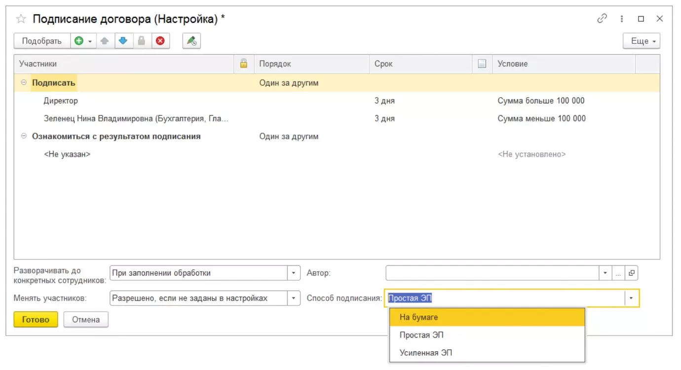The height and width of the screenshot is (370, 681).
Task: Collapse the Подписать group
Action: click(24, 83)
